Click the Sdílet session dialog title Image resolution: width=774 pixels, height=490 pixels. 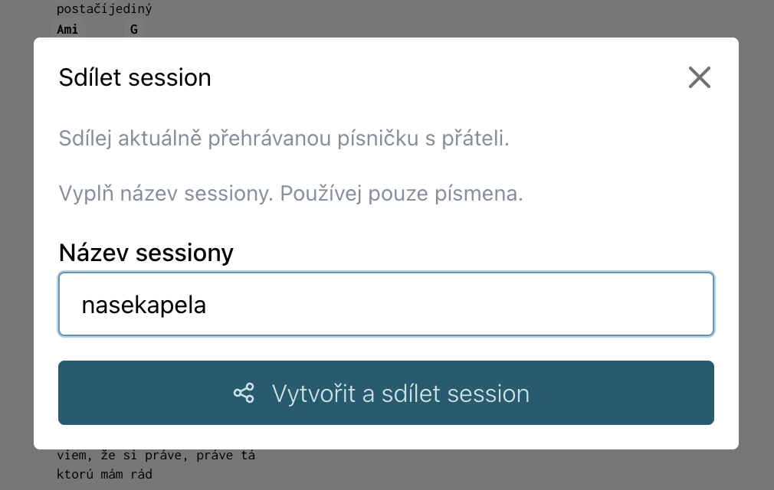(x=135, y=77)
